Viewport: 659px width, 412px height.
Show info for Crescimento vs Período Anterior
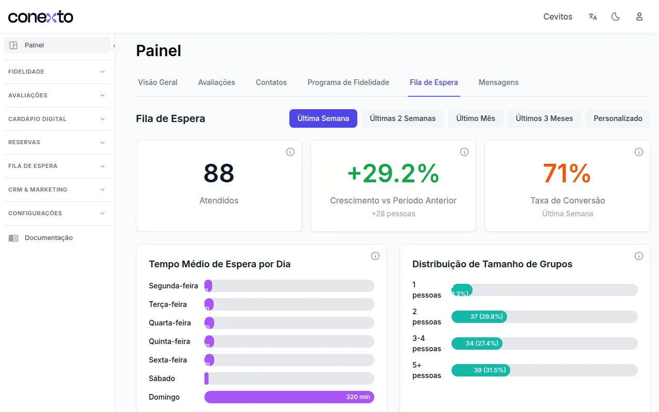[464, 152]
